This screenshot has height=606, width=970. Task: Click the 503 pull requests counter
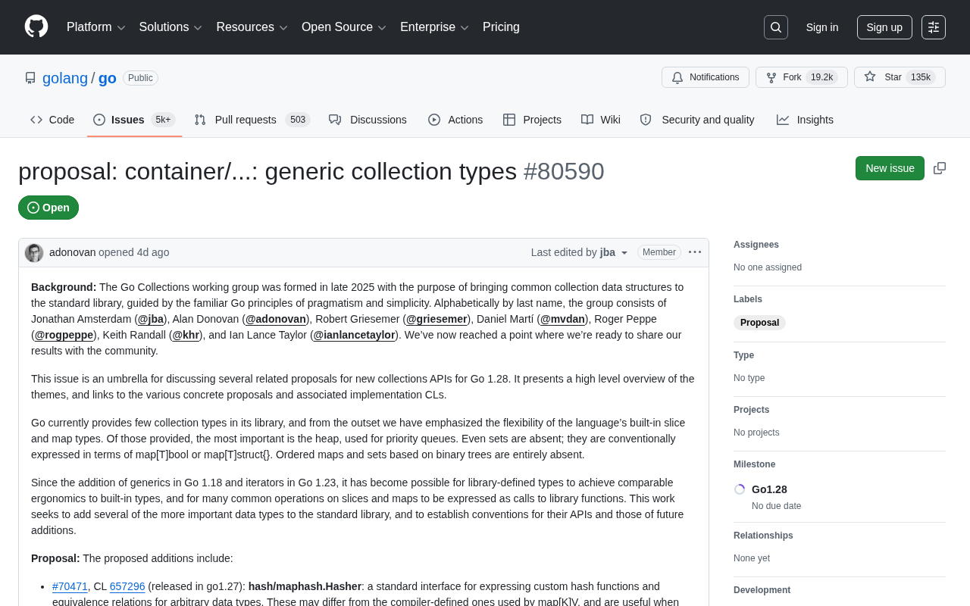pyautogui.click(x=298, y=120)
